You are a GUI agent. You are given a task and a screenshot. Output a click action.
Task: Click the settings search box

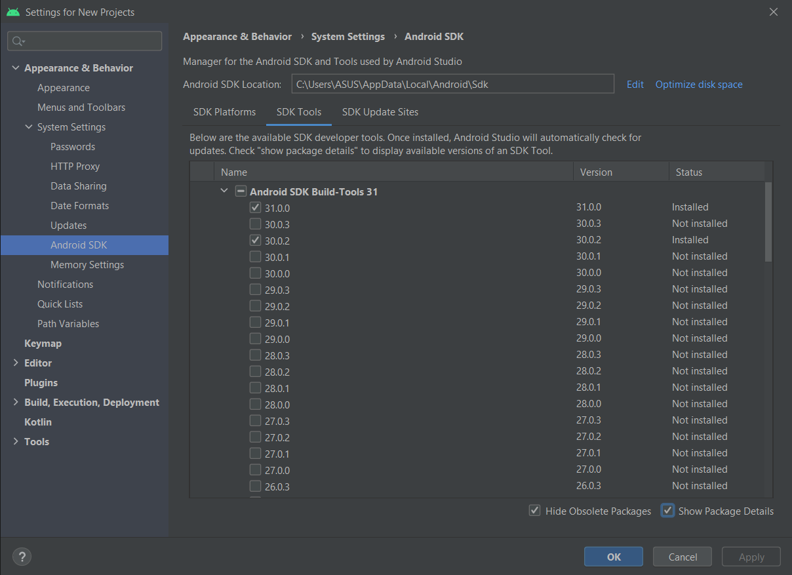[x=85, y=41]
